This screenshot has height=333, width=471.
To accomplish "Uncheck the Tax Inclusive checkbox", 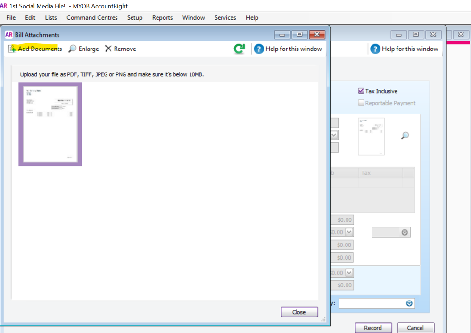I will tap(361, 91).
